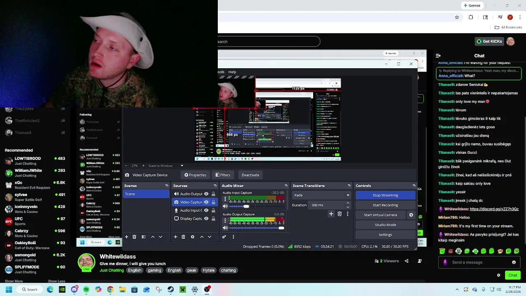Undock the Sources panel
The image size is (526, 296).
215,186
